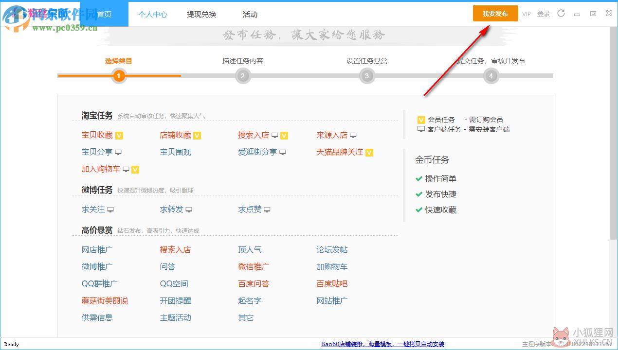
Task: Click monitor icon next to 求关注
Action: (x=110, y=210)
